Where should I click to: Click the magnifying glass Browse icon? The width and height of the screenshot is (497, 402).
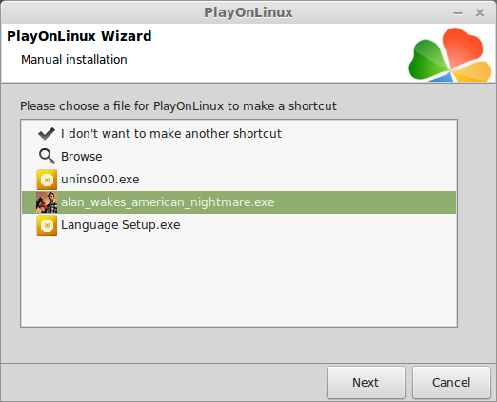(x=47, y=157)
